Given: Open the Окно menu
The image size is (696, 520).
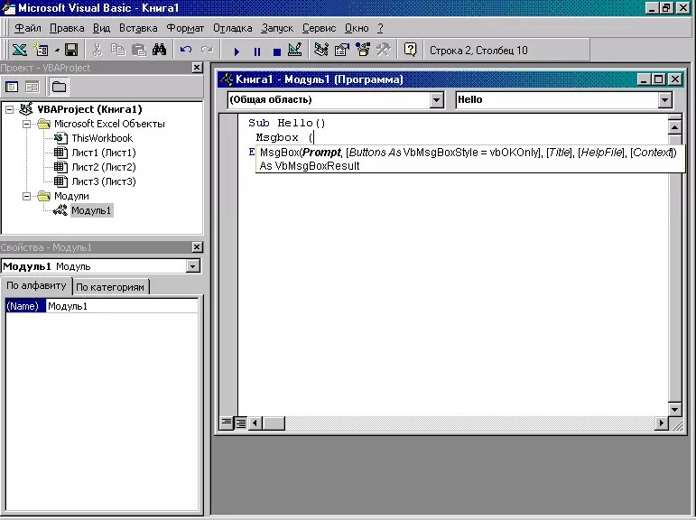Looking at the screenshot, I should click(357, 28).
